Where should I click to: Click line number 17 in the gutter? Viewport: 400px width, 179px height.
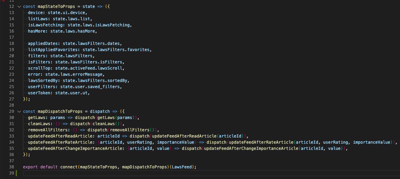[x=11, y=37]
